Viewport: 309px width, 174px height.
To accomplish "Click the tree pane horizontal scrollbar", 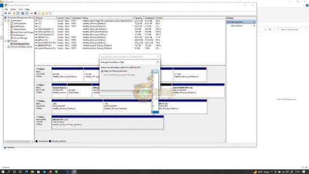I will coord(18,141).
